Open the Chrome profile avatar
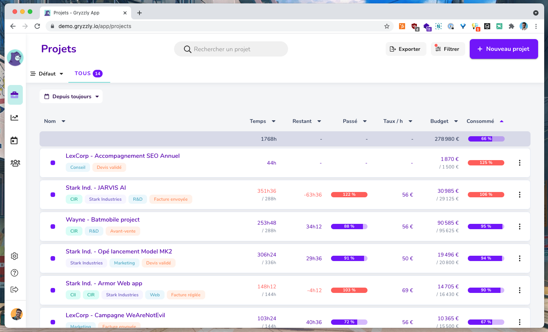This screenshot has width=548, height=332. point(524,26)
